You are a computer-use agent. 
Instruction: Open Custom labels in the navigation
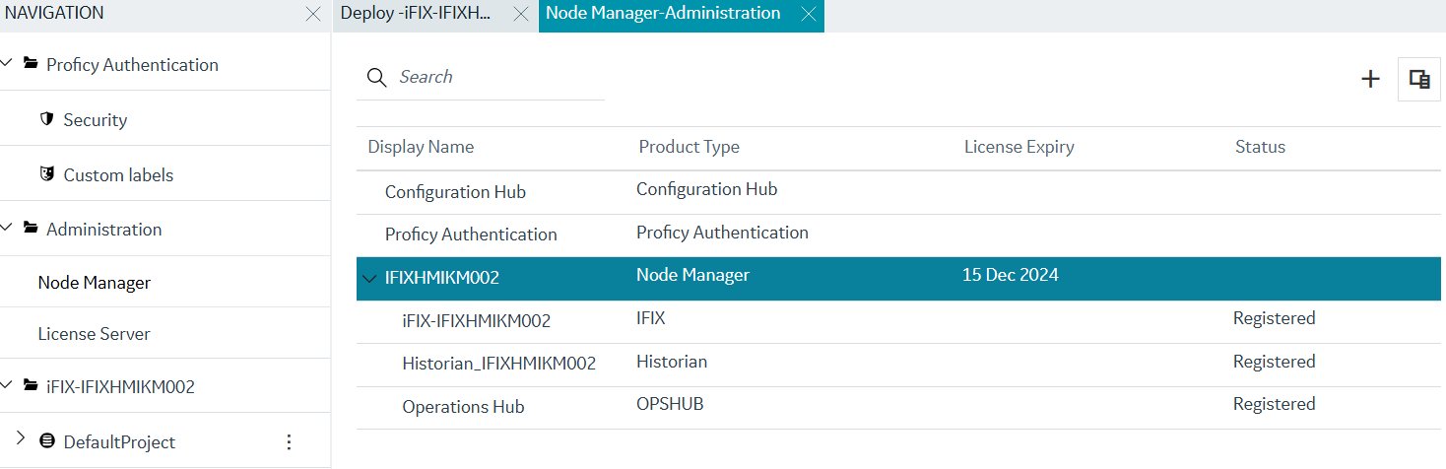[x=118, y=175]
